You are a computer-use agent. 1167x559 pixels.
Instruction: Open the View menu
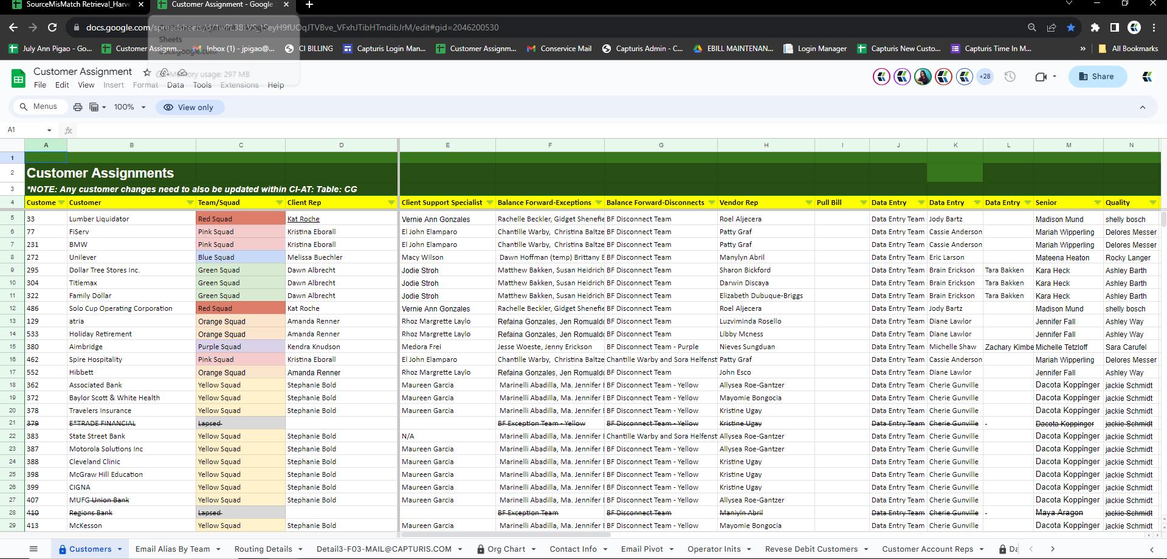click(86, 85)
